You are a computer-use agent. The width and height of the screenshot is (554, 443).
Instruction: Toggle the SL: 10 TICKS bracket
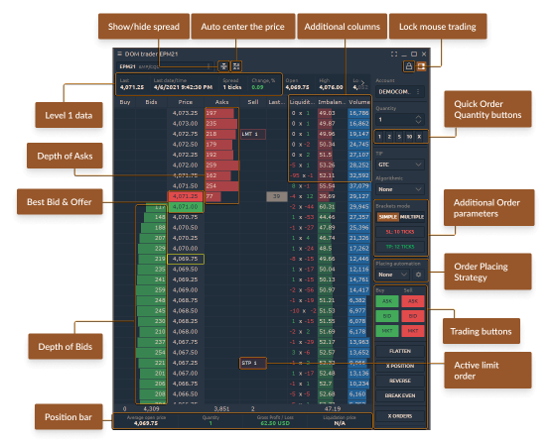pos(400,232)
